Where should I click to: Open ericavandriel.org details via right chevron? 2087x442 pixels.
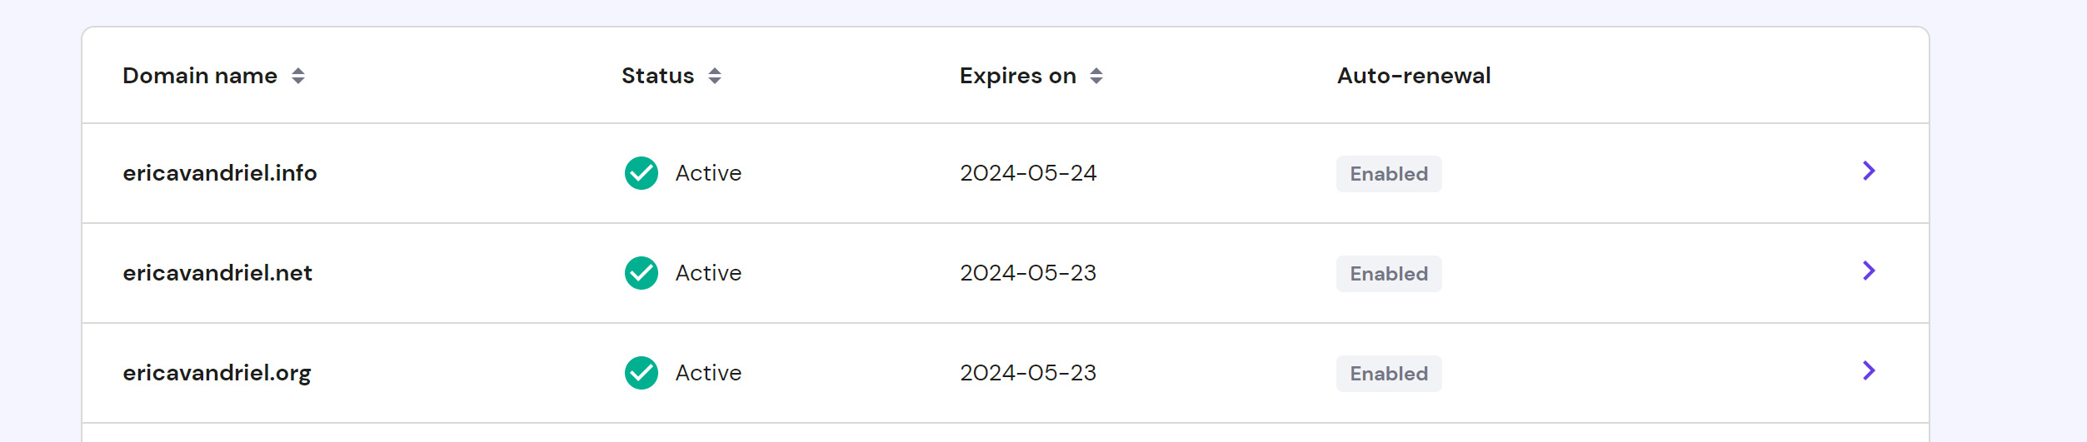1869,370
